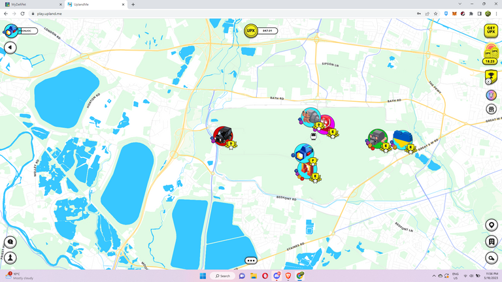Screen dimensions: 502x282
Task: Open the player profile avatar icon
Action: (11, 31)
